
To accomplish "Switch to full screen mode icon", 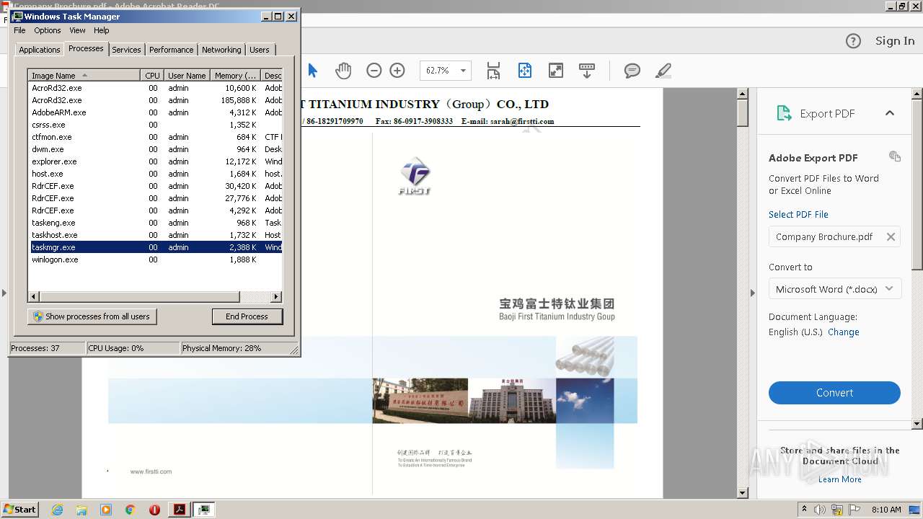I will point(556,71).
